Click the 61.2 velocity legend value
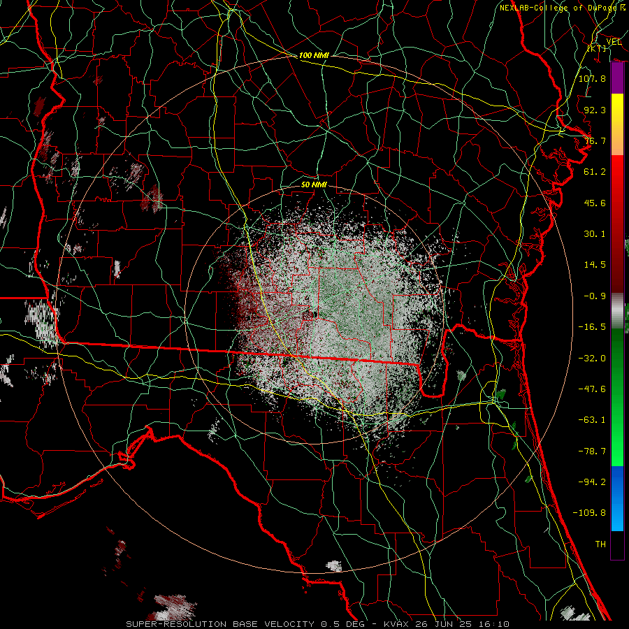Screen dimensions: 629x629 tap(595, 172)
